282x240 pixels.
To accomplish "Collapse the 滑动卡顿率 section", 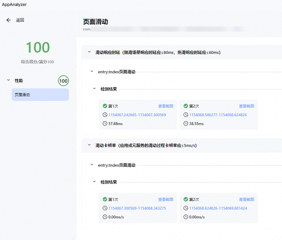I will click(89, 145).
